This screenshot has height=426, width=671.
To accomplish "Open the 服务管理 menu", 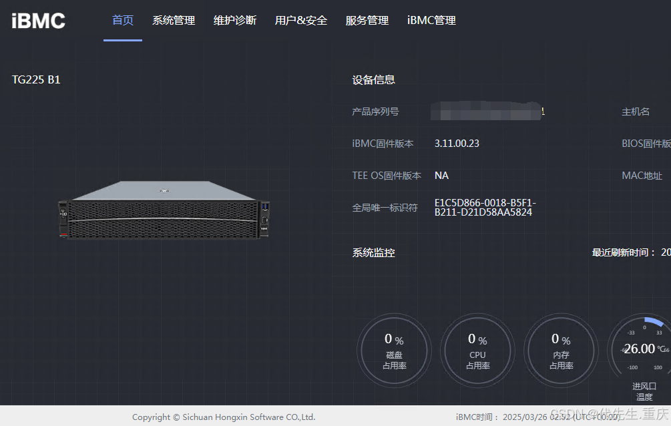I will coord(367,20).
